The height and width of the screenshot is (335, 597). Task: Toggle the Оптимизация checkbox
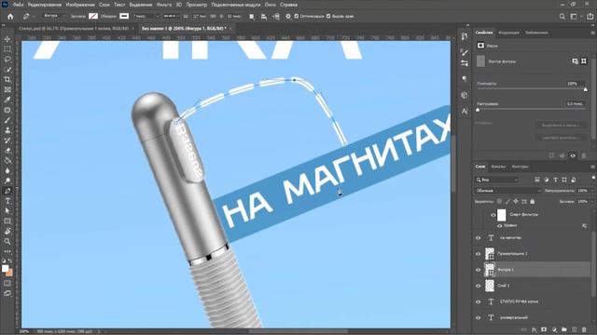(x=297, y=17)
